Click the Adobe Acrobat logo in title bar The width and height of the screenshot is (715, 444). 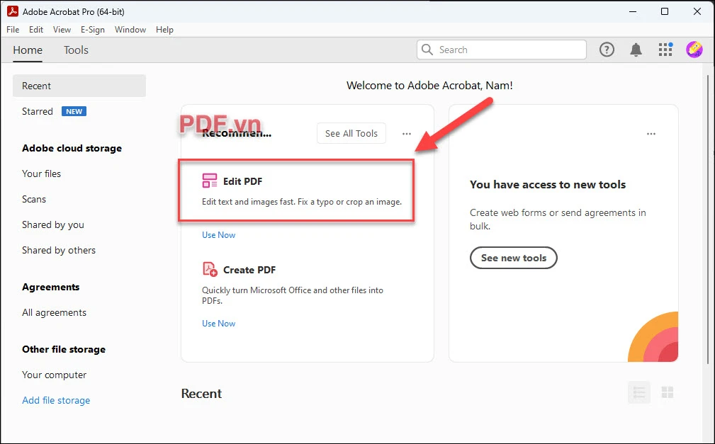pos(12,11)
